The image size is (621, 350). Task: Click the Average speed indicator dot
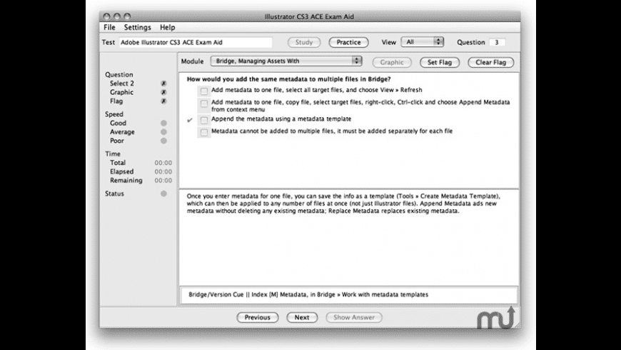click(x=163, y=131)
